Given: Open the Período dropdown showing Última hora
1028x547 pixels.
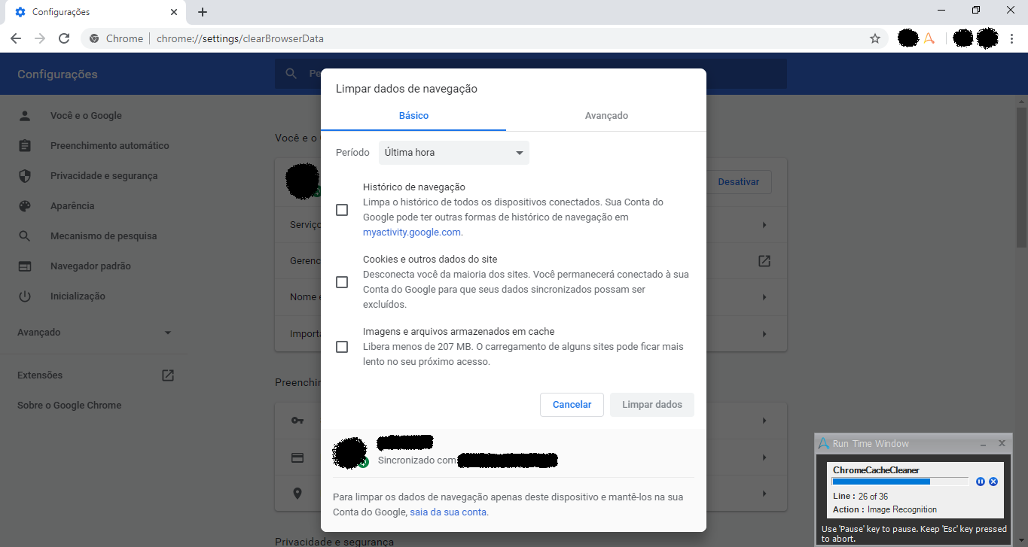Looking at the screenshot, I should [454, 153].
